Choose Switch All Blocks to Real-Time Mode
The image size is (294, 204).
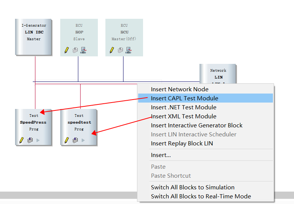click(x=206, y=196)
